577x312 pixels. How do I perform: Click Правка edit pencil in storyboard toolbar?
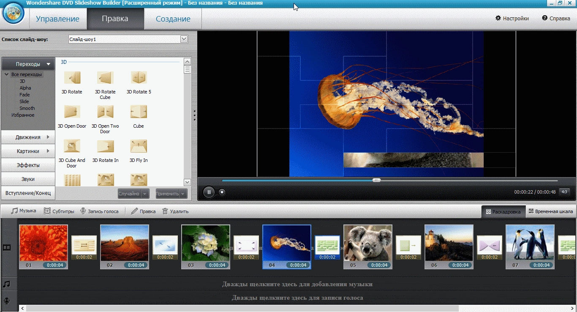[143, 211]
